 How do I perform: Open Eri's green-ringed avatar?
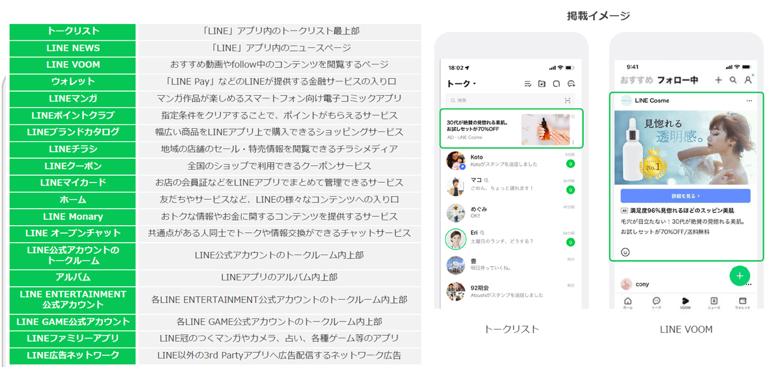[456, 239]
